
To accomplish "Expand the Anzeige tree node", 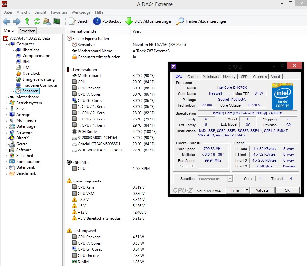I will click(6, 115).
